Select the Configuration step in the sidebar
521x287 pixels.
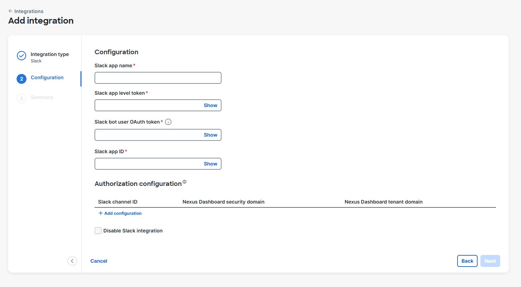point(47,77)
